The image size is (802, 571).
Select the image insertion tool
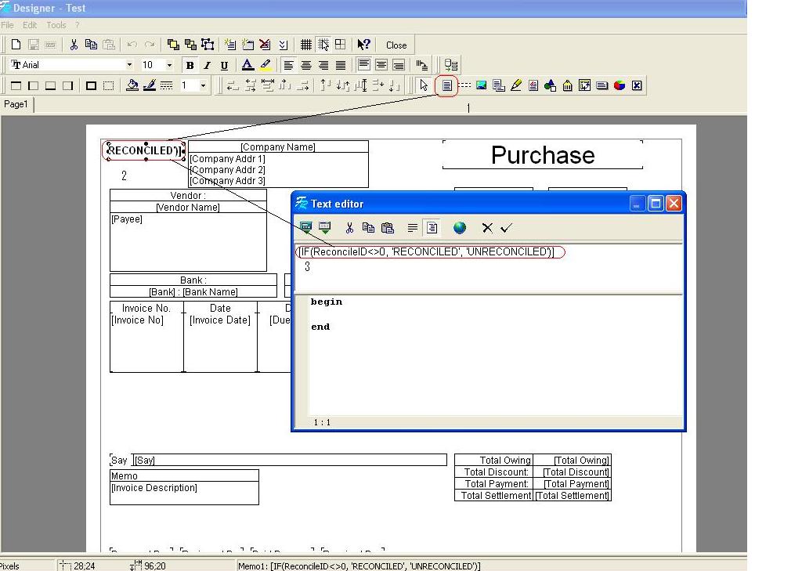[x=482, y=85]
